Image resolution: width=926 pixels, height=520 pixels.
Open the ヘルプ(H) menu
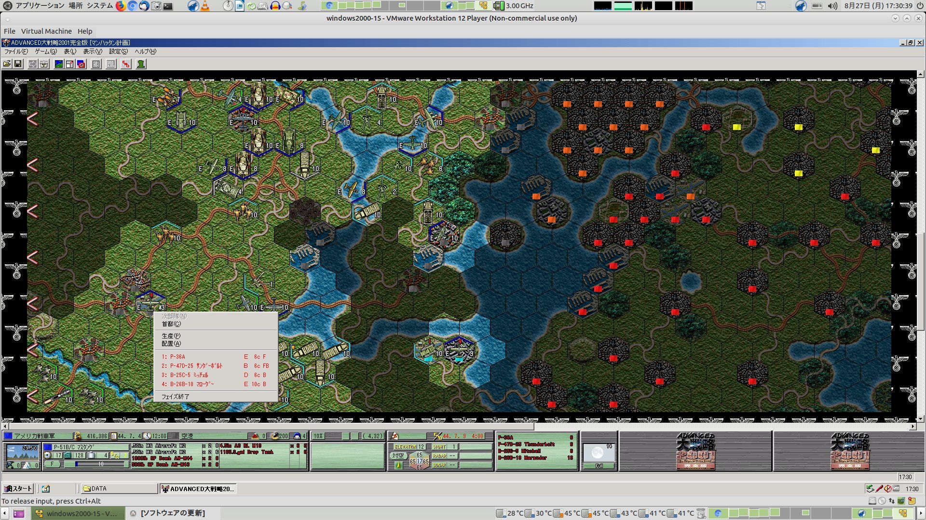click(145, 52)
